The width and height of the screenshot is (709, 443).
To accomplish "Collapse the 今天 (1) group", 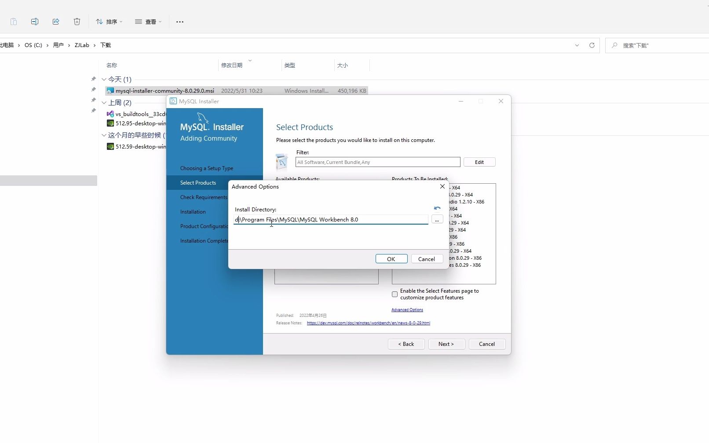I will (x=104, y=80).
